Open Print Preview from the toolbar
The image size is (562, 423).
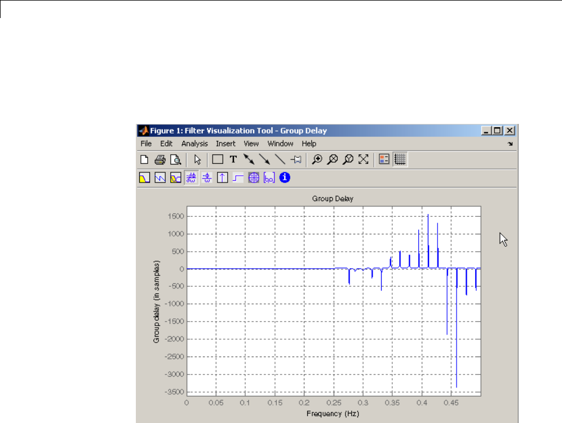pyautogui.click(x=175, y=159)
